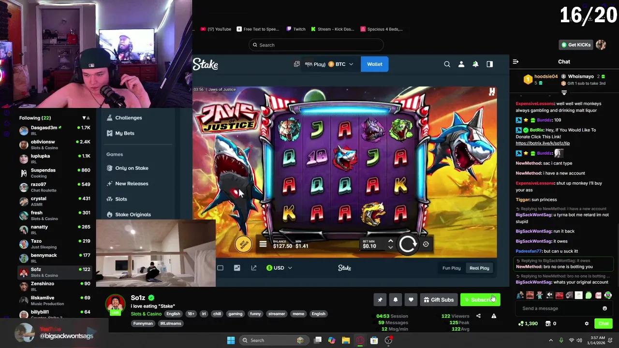Switch to the YouTube browser tab

pyautogui.click(x=216, y=29)
